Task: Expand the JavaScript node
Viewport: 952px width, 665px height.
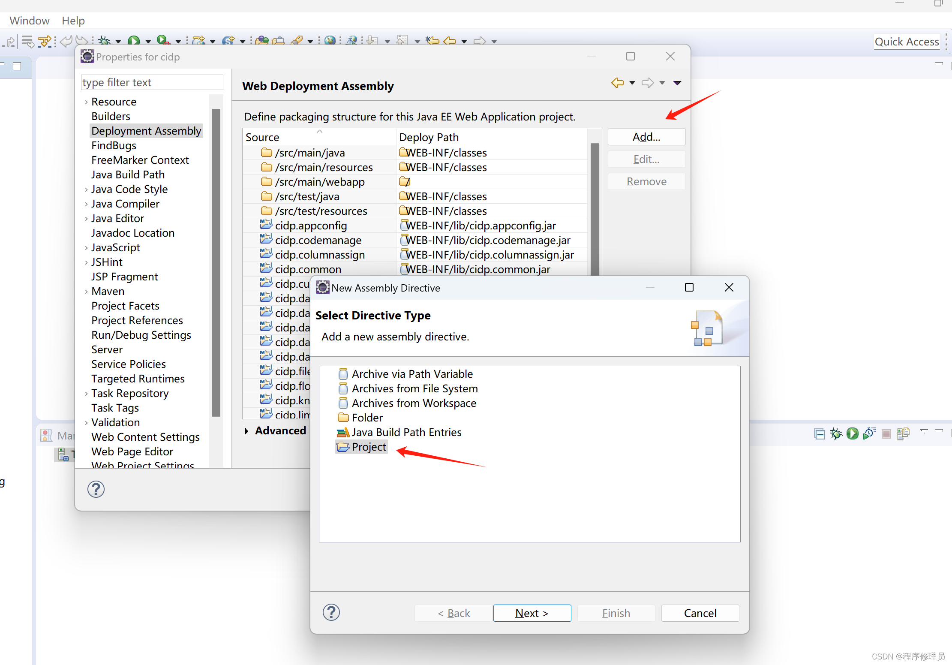Action: (x=86, y=248)
